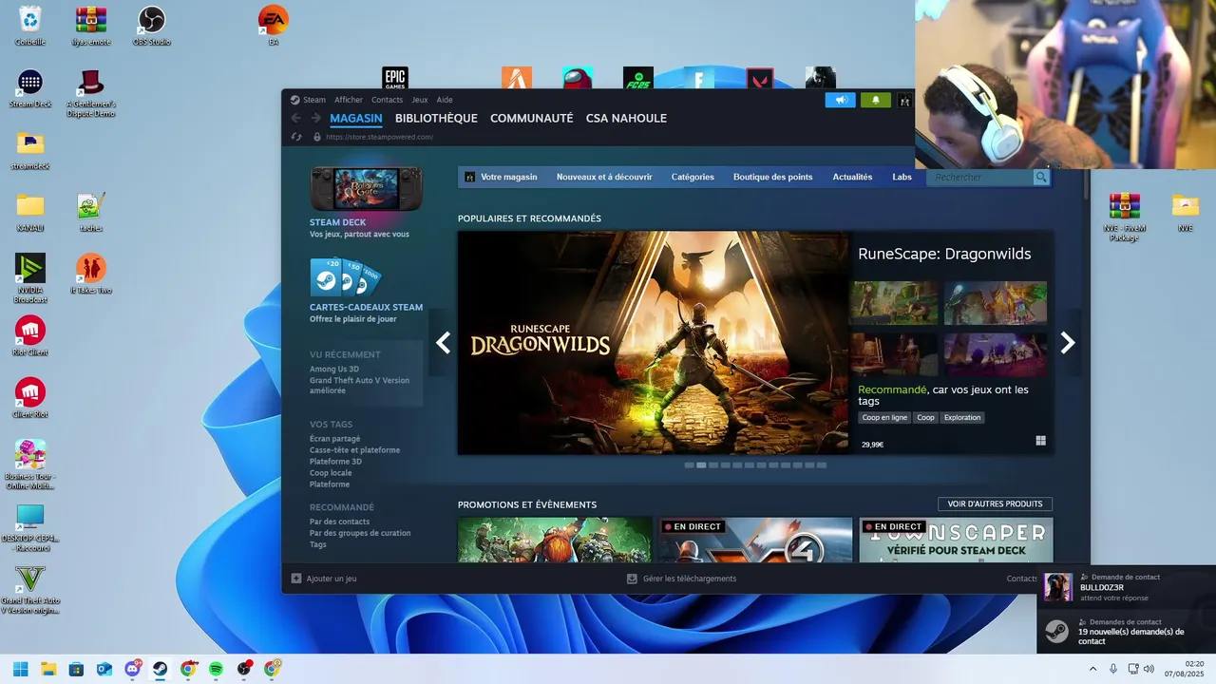Click the volume speaker icon in tray
Image resolution: width=1216 pixels, height=684 pixels.
[1149, 669]
